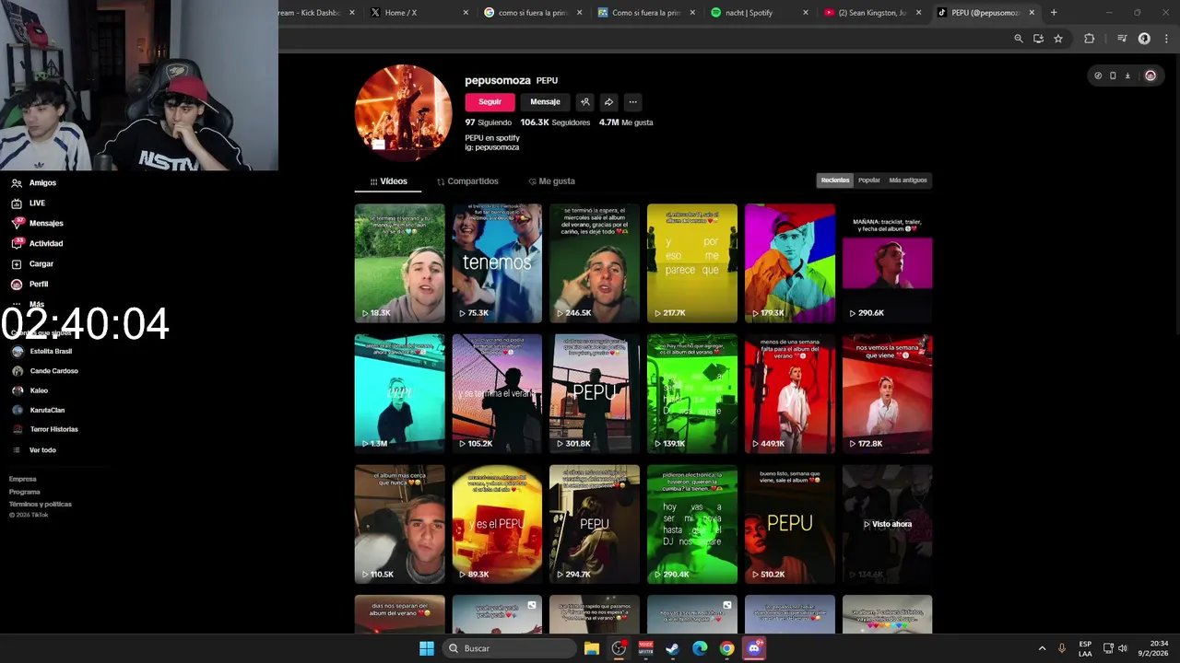Expand followed accounts with Ver todo
The height and width of the screenshot is (663, 1180).
(x=35, y=450)
